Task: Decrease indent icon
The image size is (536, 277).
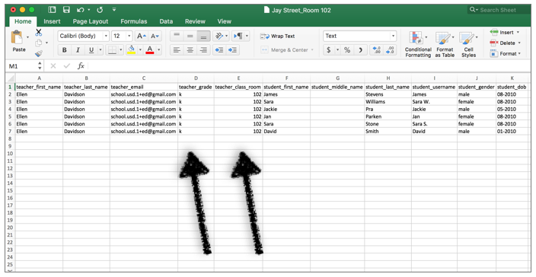Action: click(219, 50)
